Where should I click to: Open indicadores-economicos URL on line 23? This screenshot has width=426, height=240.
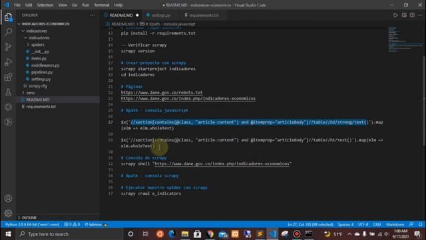point(188,99)
